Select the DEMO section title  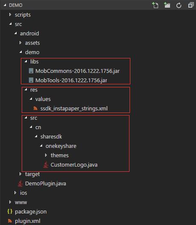(x=16, y=5)
